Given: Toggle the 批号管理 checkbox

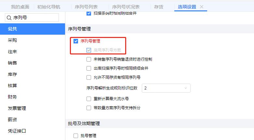Looking at the screenshot, I should (x=76, y=136).
